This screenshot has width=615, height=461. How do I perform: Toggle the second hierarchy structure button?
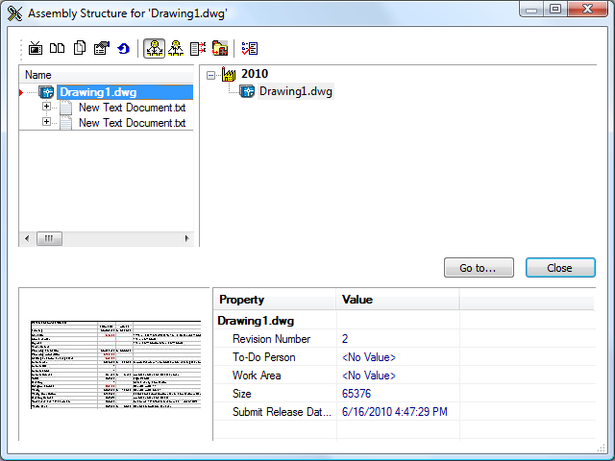tap(175, 48)
